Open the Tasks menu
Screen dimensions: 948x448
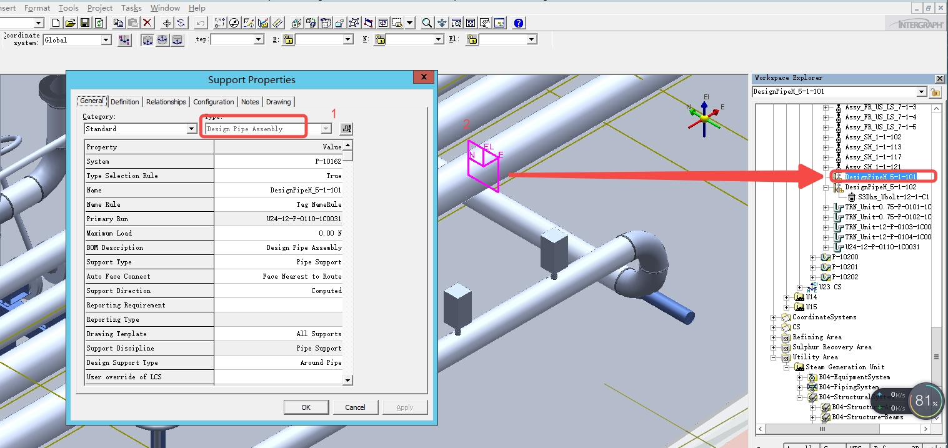131,7
